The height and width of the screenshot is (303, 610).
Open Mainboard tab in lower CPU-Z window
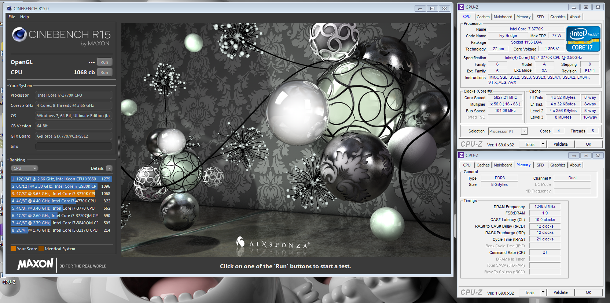(x=503, y=165)
